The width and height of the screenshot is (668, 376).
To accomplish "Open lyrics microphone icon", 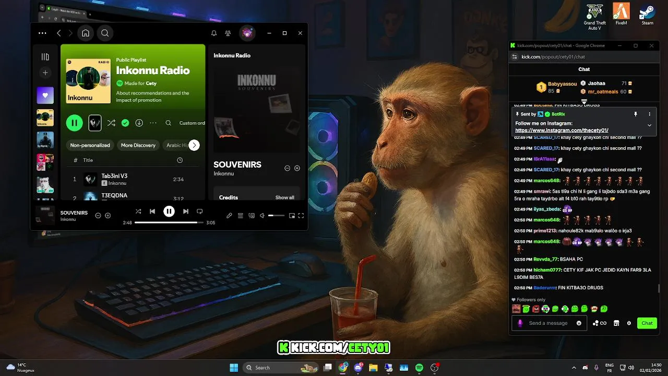I will click(229, 215).
